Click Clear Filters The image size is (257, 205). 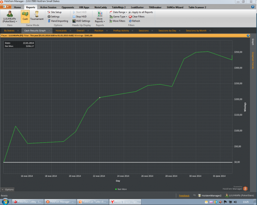[138, 16]
